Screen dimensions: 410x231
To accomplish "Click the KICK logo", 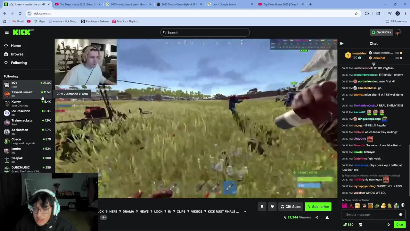I will 23,32.
